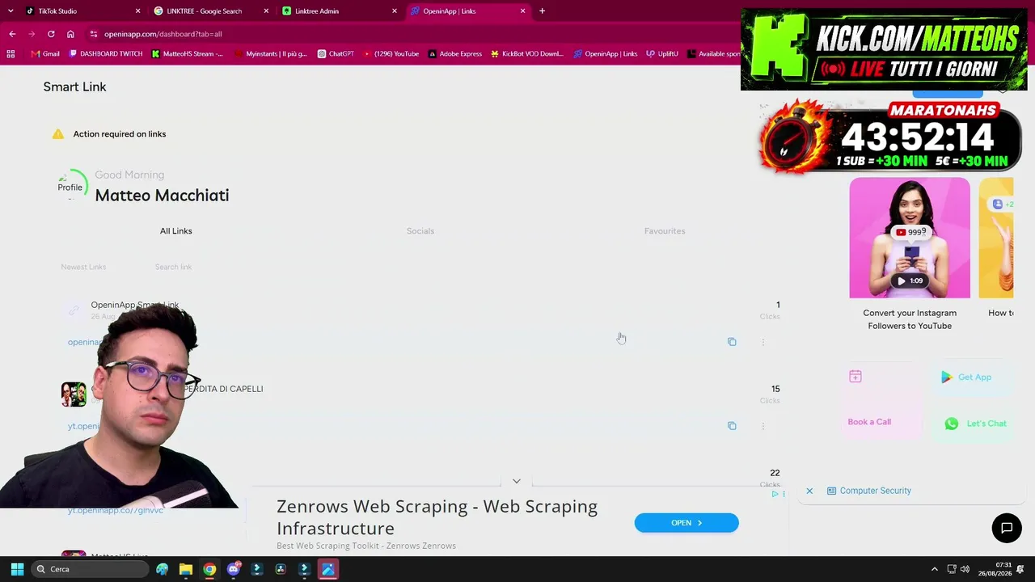Select the Socials tab
This screenshot has width=1035, height=582.
[x=420, y=231]
